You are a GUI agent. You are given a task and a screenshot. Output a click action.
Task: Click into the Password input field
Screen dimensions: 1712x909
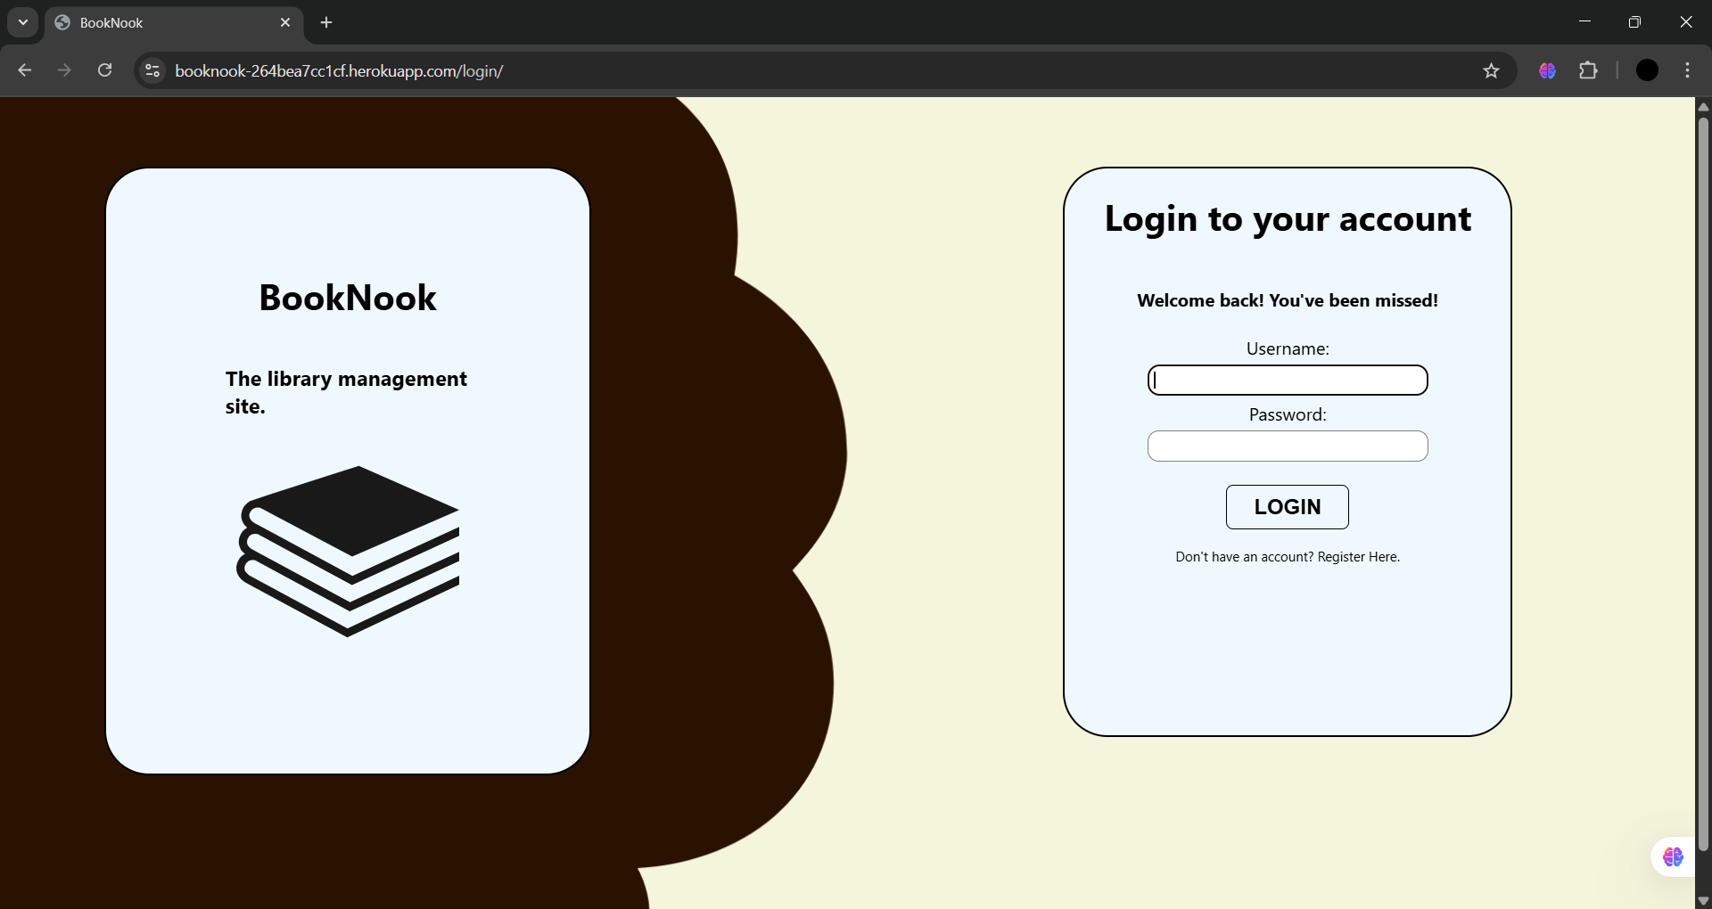pos(1287,446)
